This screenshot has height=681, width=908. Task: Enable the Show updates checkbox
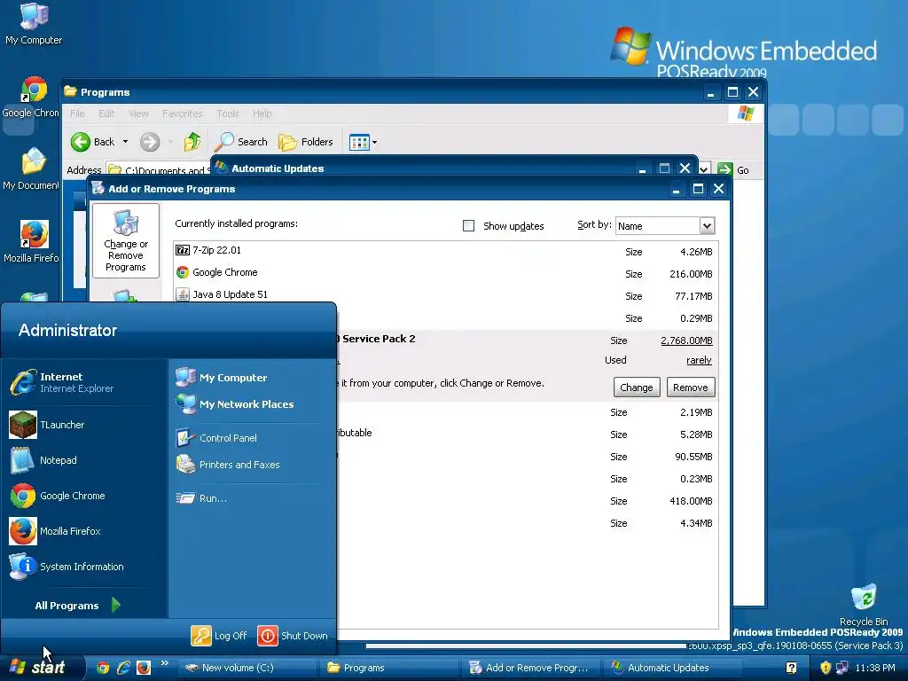468,226
